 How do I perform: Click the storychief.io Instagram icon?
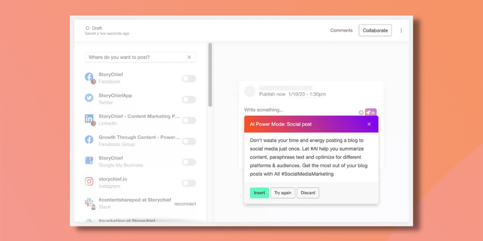[x=89, y=181]
